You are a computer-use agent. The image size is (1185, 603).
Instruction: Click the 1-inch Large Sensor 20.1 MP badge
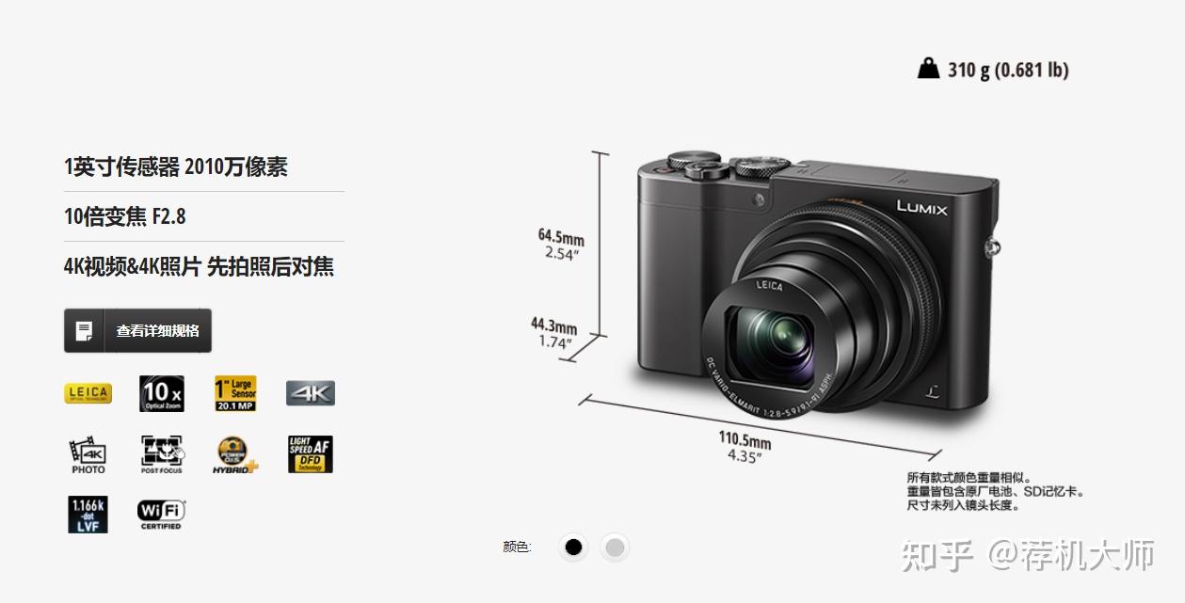(x=235, y=394)
